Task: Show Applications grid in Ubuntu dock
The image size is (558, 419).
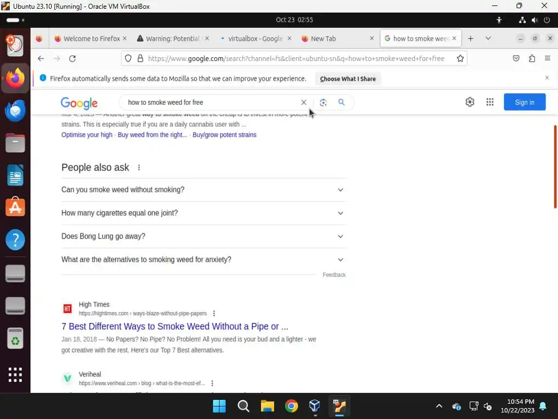Action: 15,375
